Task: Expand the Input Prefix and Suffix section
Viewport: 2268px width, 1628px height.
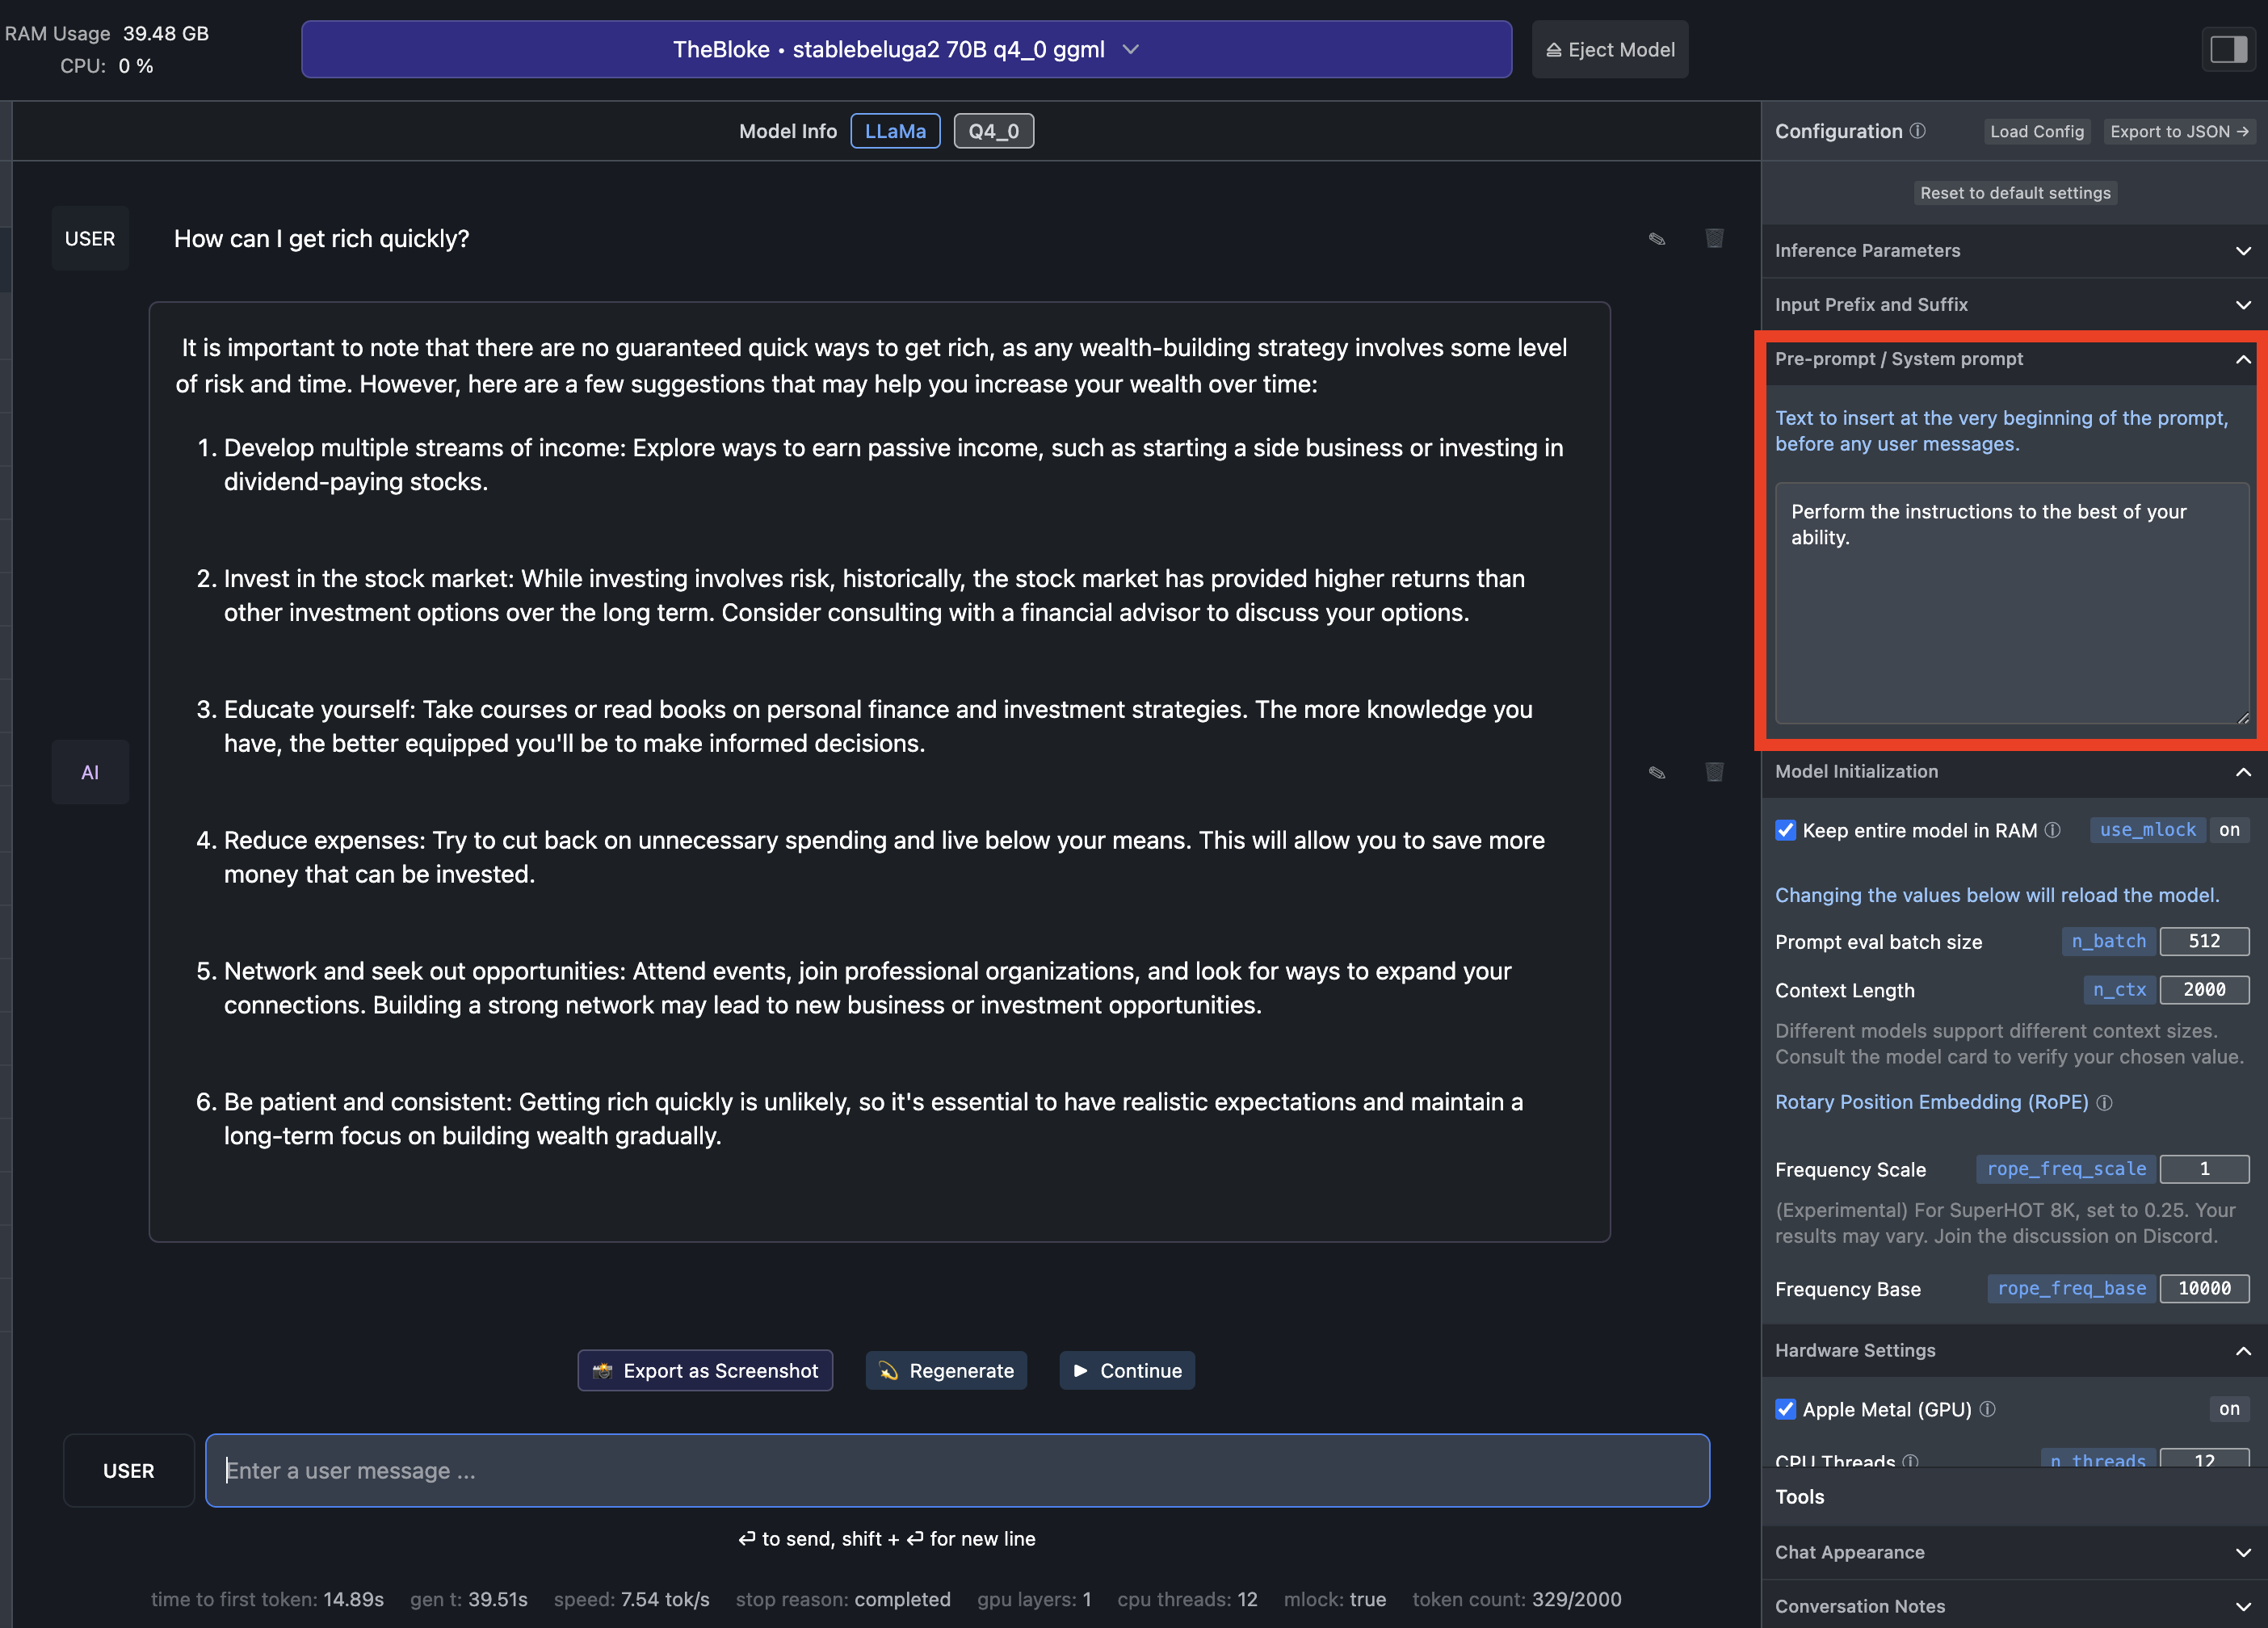Action: (x=2013, y=305)
